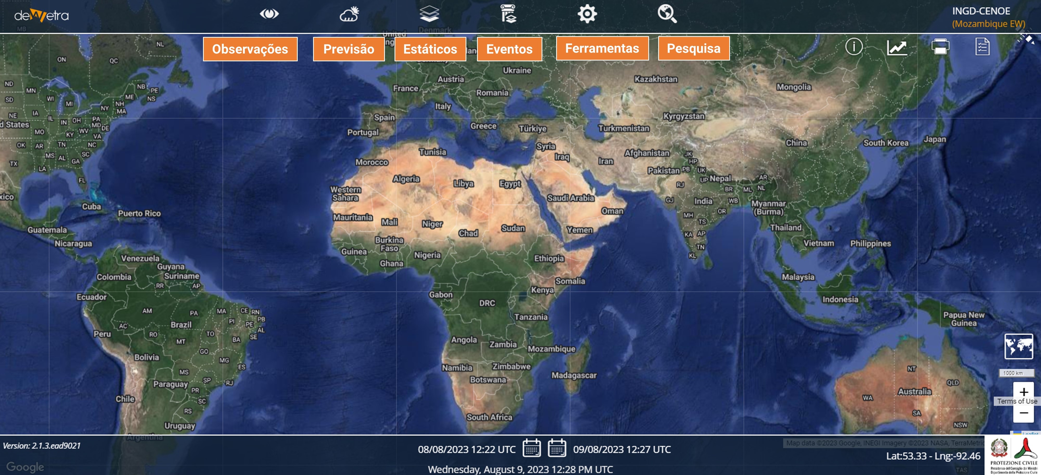Open the end date calendar picker

tap(557, 448)
